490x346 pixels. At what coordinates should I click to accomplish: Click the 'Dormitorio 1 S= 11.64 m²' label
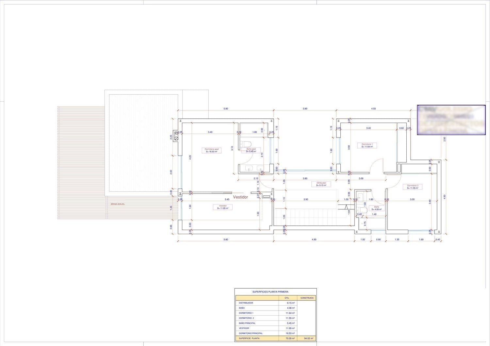(367, 145)
